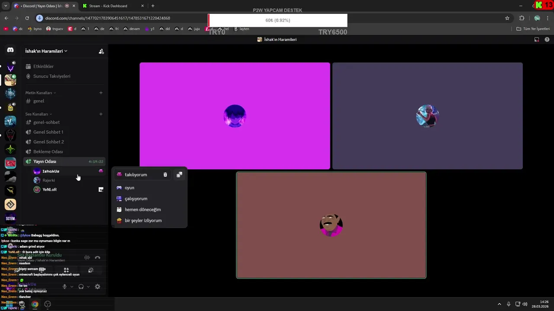Screen dimensions: 554x311
Task: Select the brown participant video tile
Action: (331, 225)
